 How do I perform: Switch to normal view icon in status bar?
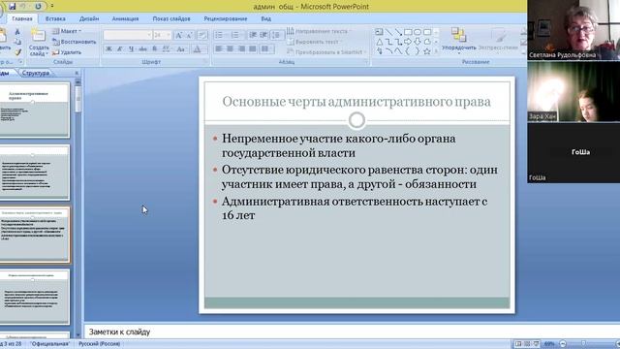click(517, 344)
